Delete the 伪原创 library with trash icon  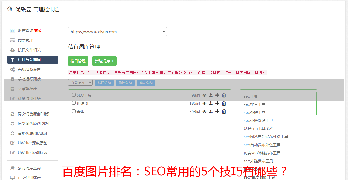pyautogui.click(x=224, y=103)
